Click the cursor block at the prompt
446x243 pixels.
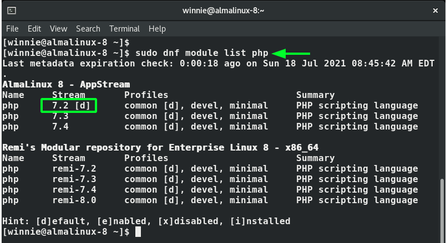point(138,231)
